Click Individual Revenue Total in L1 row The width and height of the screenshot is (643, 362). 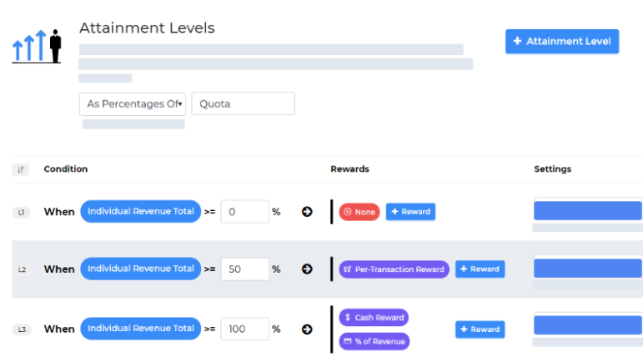point(140,212)
